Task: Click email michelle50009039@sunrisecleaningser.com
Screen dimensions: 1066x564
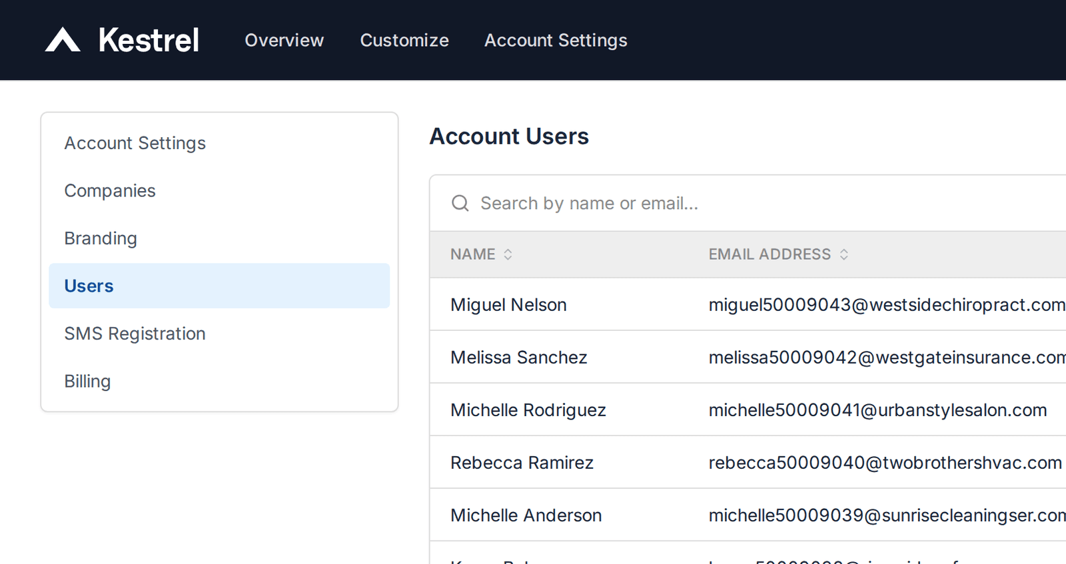Action: 887,515
